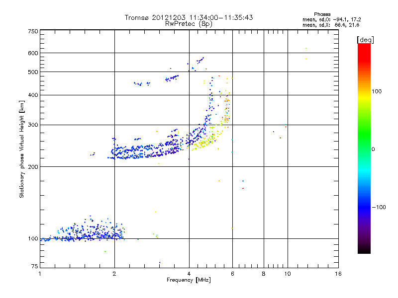Image resolution: width=398 pixels, height=298 pixels.
Task: Click the 'RwPretec (8p)' subtitle
Action: (x=189, y=24)
